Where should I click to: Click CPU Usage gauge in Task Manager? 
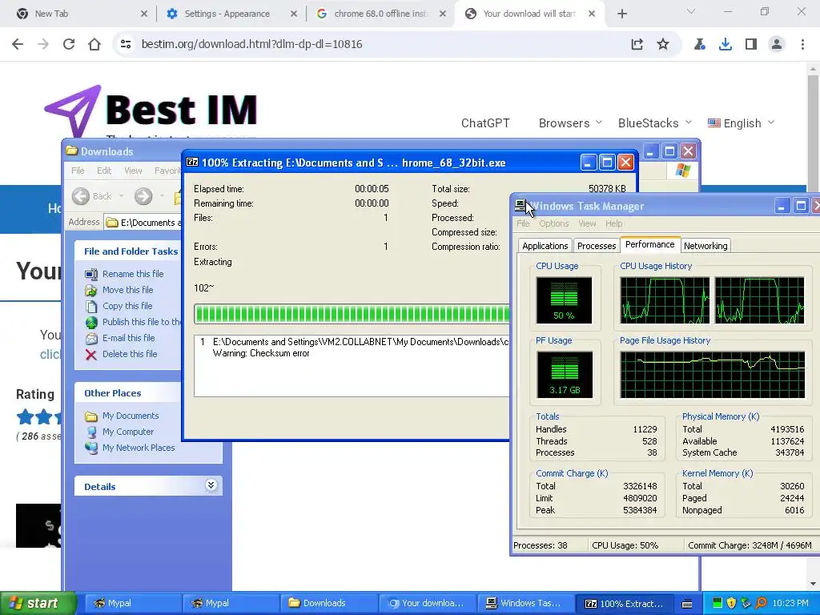(x=564, y=300)
